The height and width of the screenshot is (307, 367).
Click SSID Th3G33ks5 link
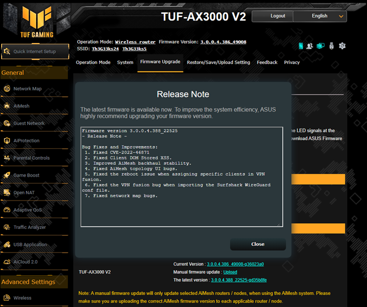[135, 49]
